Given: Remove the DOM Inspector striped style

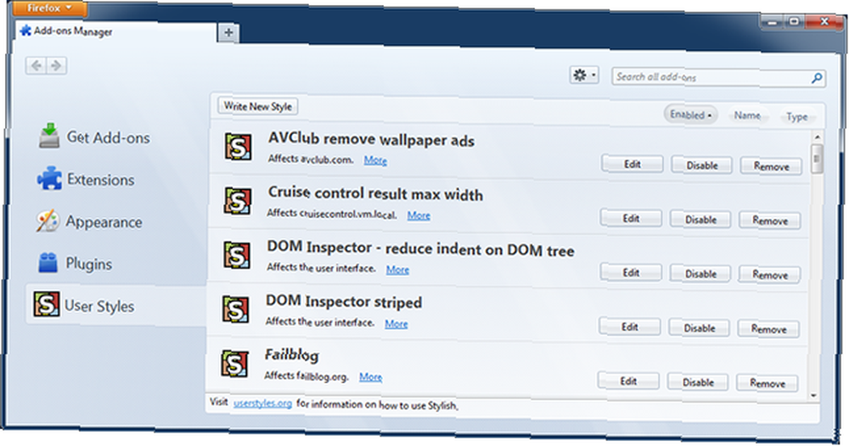Looking at the screenshot, I should [768, 329].
